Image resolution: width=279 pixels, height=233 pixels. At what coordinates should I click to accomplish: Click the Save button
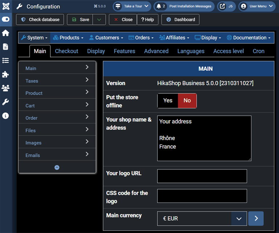coord(80,20)
